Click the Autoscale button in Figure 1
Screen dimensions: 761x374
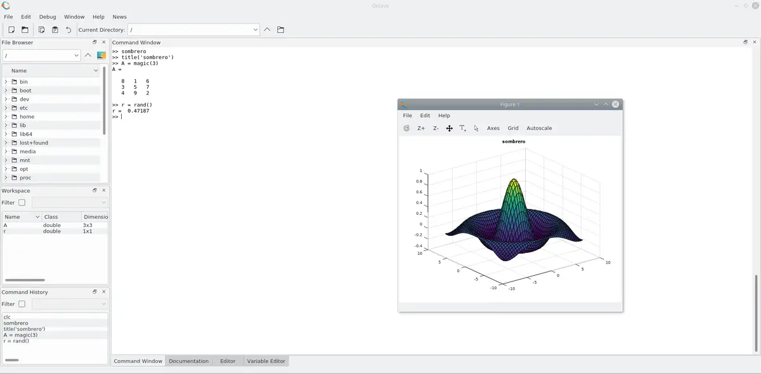click(539, 128)
